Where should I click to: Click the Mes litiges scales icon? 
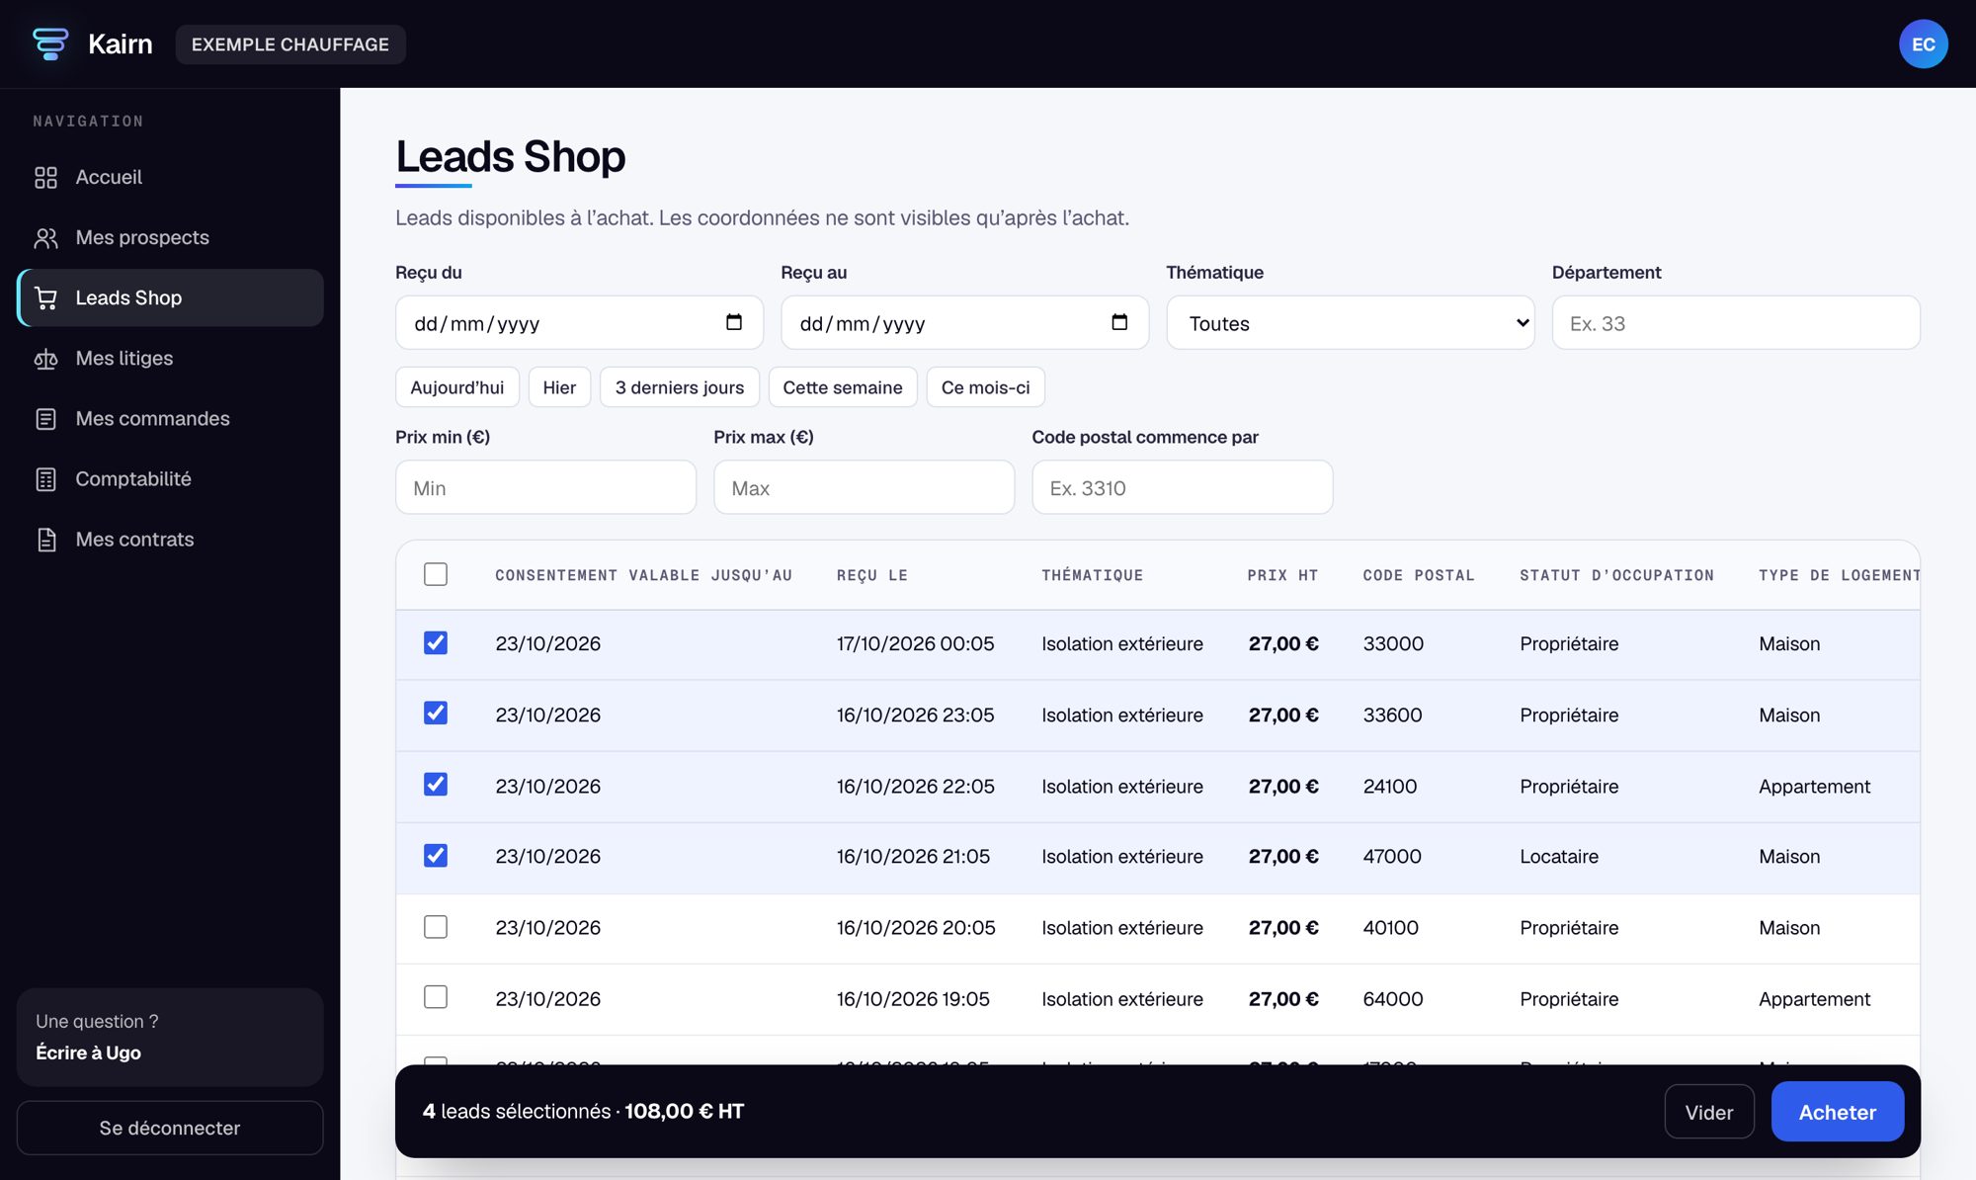tap(45, 358)
